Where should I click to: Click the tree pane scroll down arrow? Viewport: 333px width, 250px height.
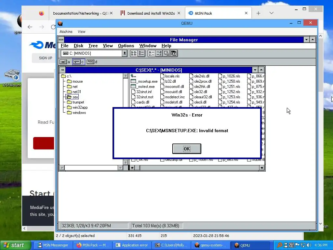126,163
